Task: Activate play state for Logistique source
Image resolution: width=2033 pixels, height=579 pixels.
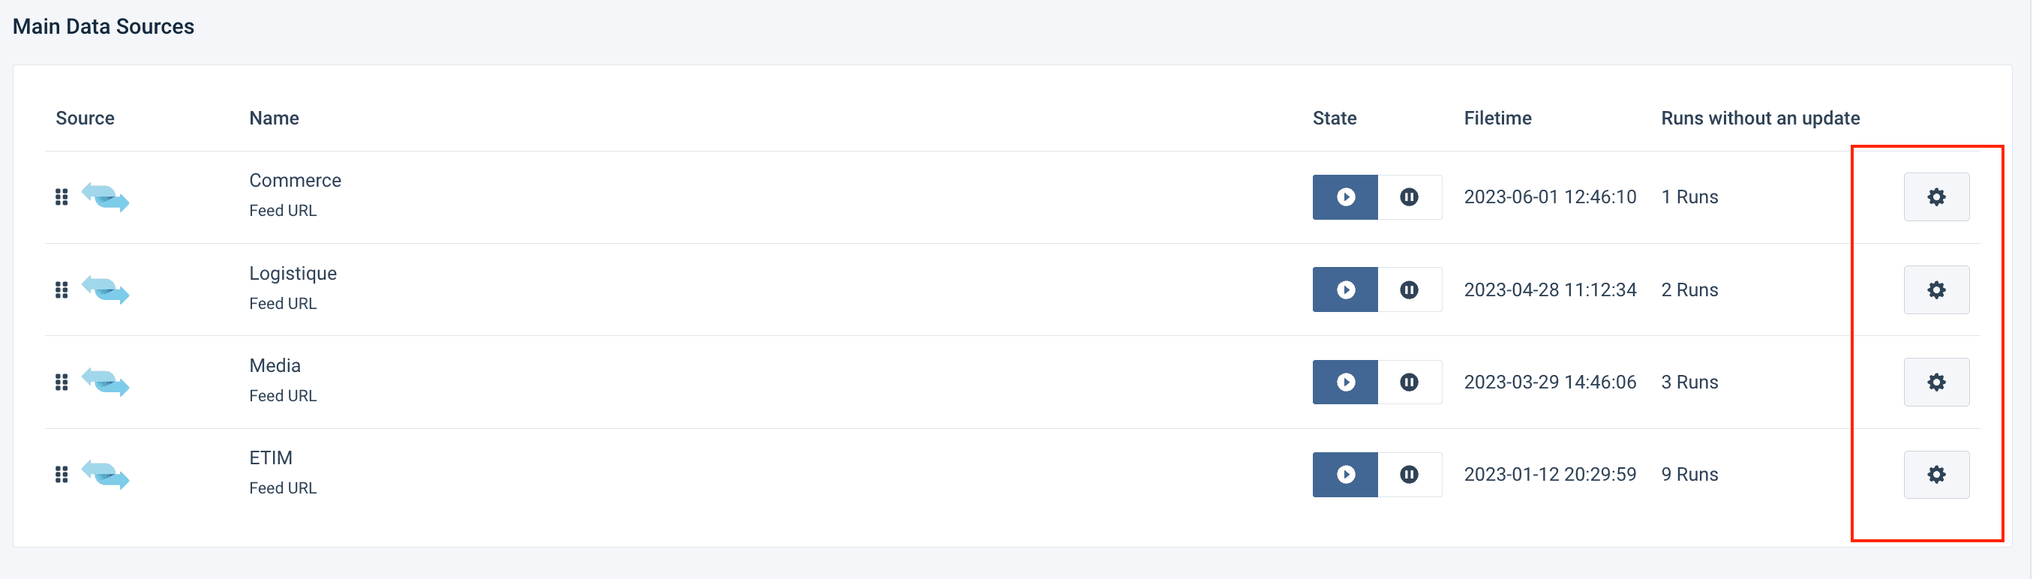Action: click(1346, 290)
